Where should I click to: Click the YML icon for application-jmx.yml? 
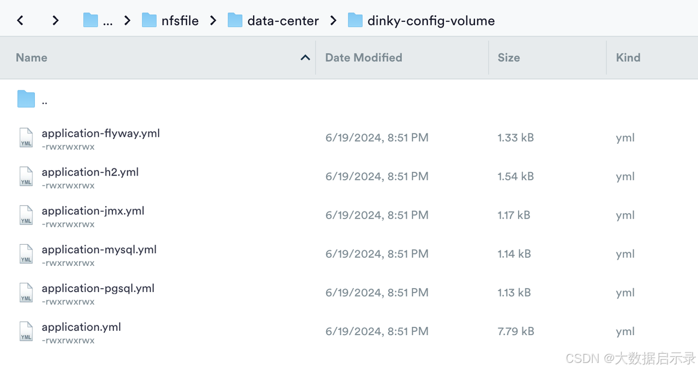tap(26, 215)
